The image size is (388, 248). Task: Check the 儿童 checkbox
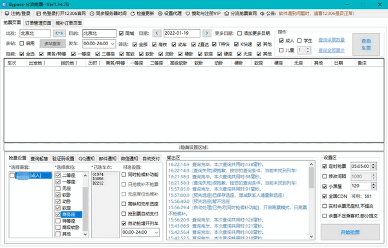click(x=281, y=50)
